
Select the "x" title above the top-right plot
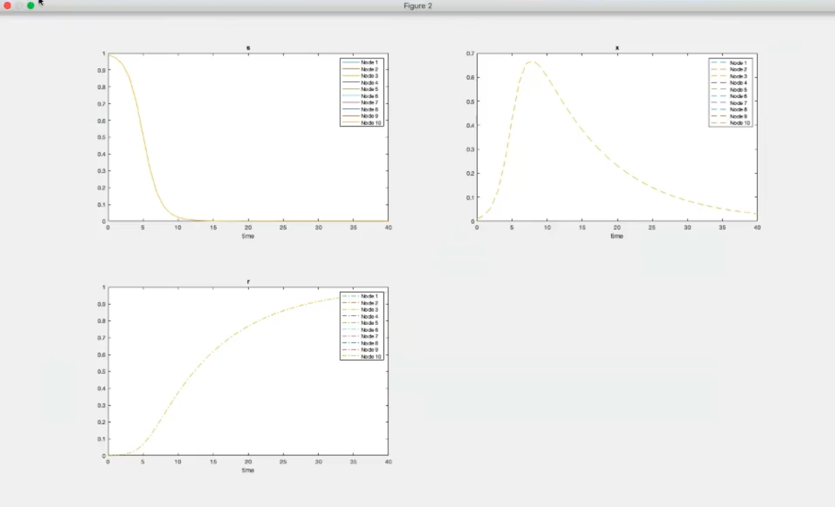617,48
